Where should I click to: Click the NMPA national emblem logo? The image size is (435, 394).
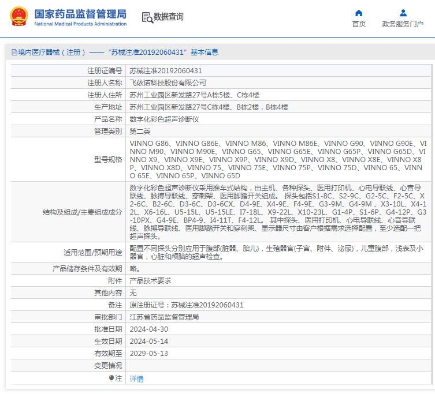(19, 16)
